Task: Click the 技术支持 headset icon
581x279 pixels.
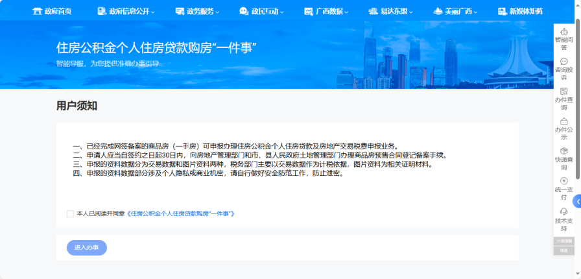Action: point(563,212)
